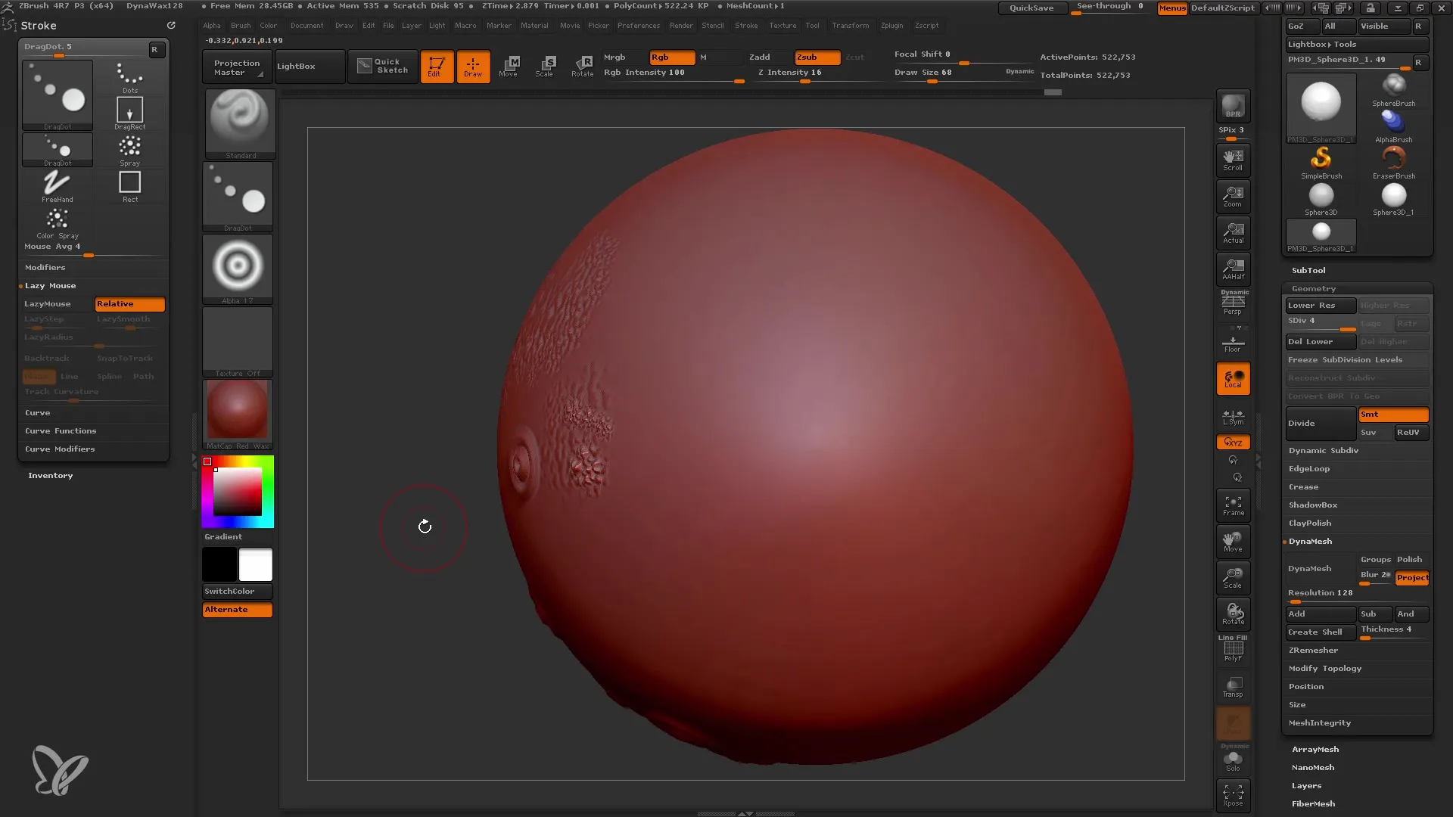Click the QuickSave button

[x=1031, y=8]
